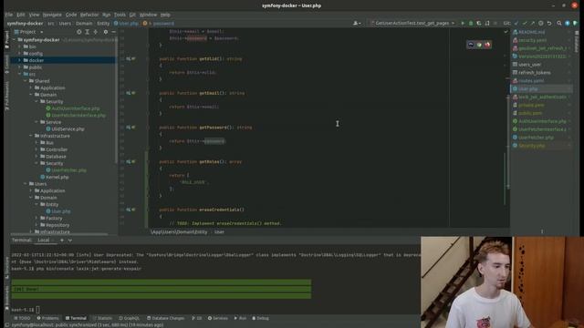
Task: Click the inspections checkmark in editor corner
Action: tap(506, 32)
